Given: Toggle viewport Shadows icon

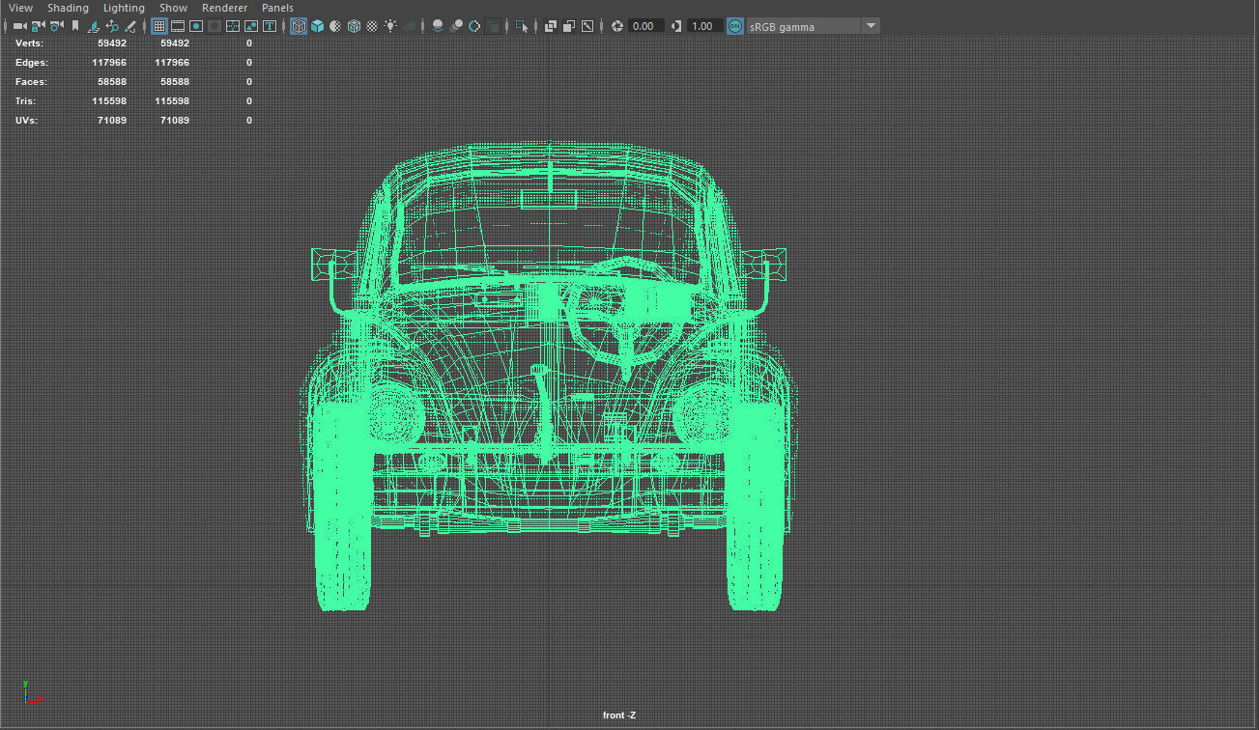Looking at the screenshot, I should tap(410, 26).
